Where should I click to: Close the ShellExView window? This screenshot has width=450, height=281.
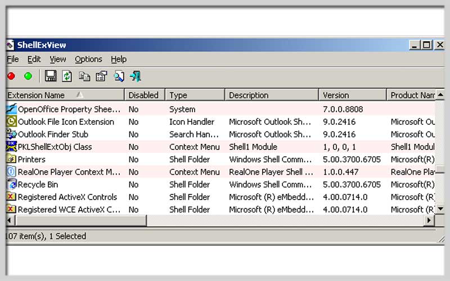pyautogui.click(x=440, y=45)
